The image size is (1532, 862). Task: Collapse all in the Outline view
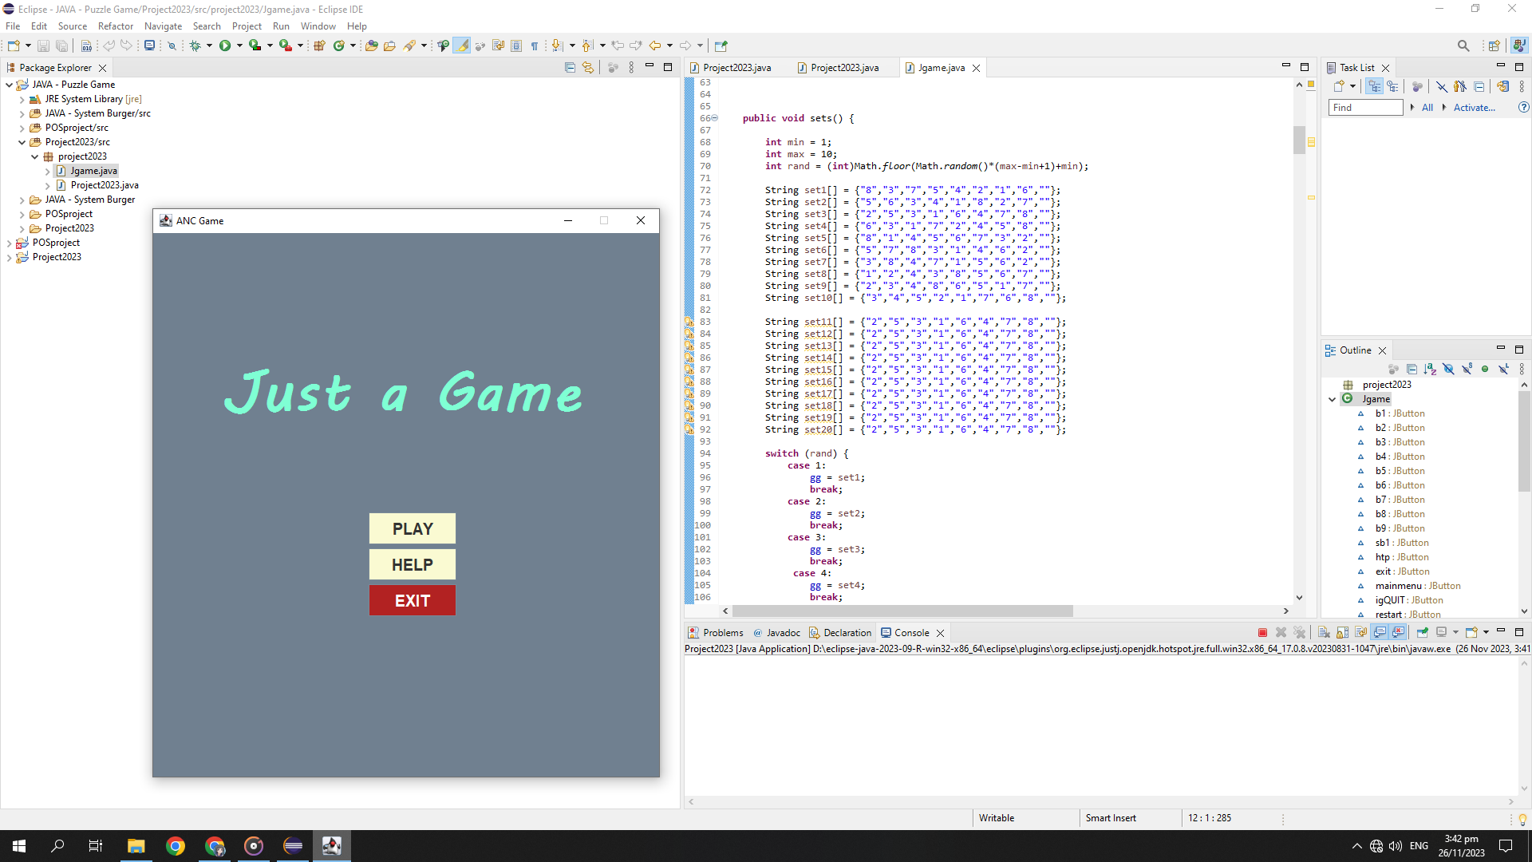click(x=1412, y=369)
